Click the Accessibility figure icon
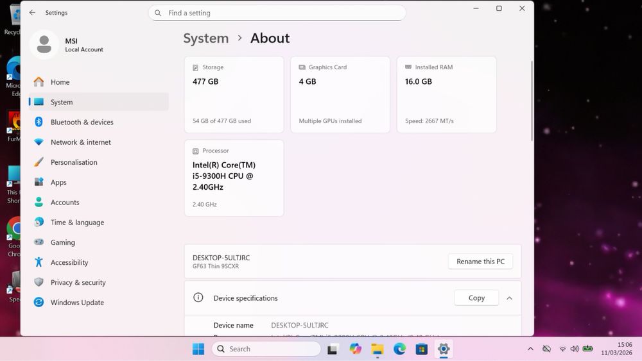642x361 pixels. (39, 262)
